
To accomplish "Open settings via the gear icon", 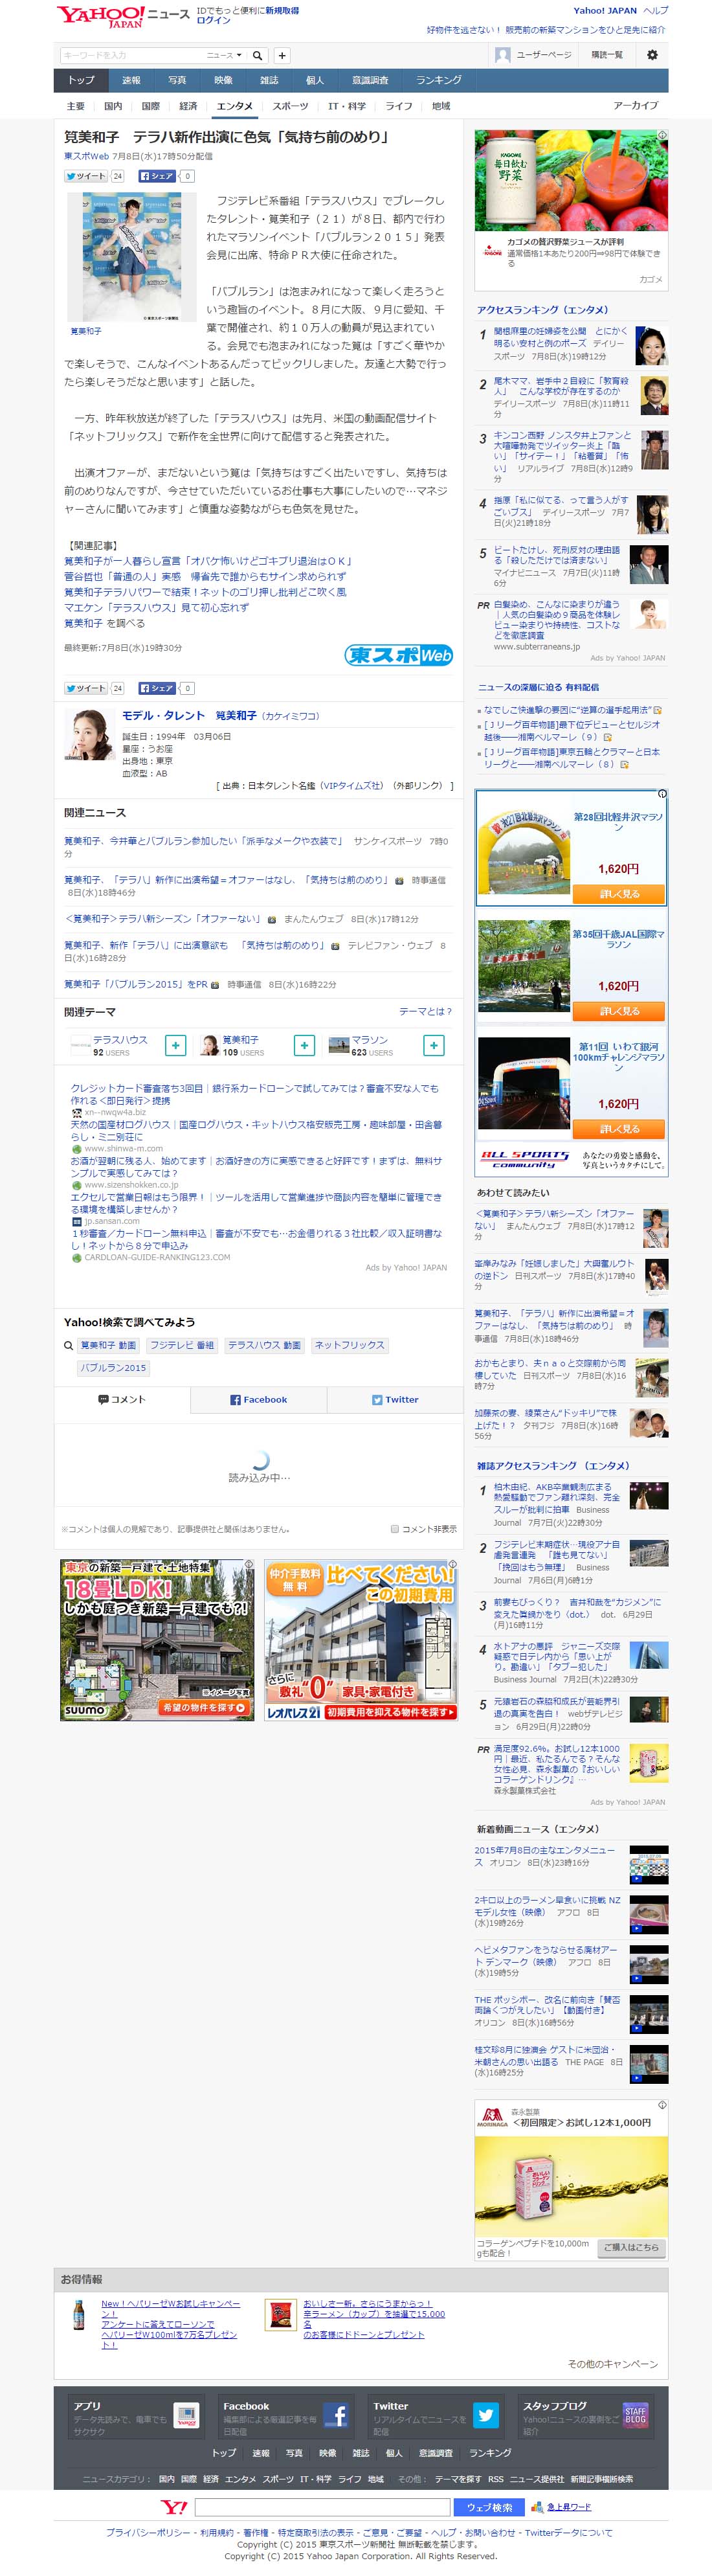I will click(x=652, y=55).
